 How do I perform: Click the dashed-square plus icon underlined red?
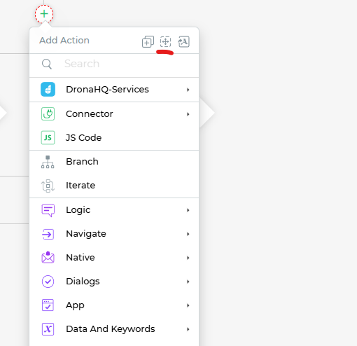[165, 42]
